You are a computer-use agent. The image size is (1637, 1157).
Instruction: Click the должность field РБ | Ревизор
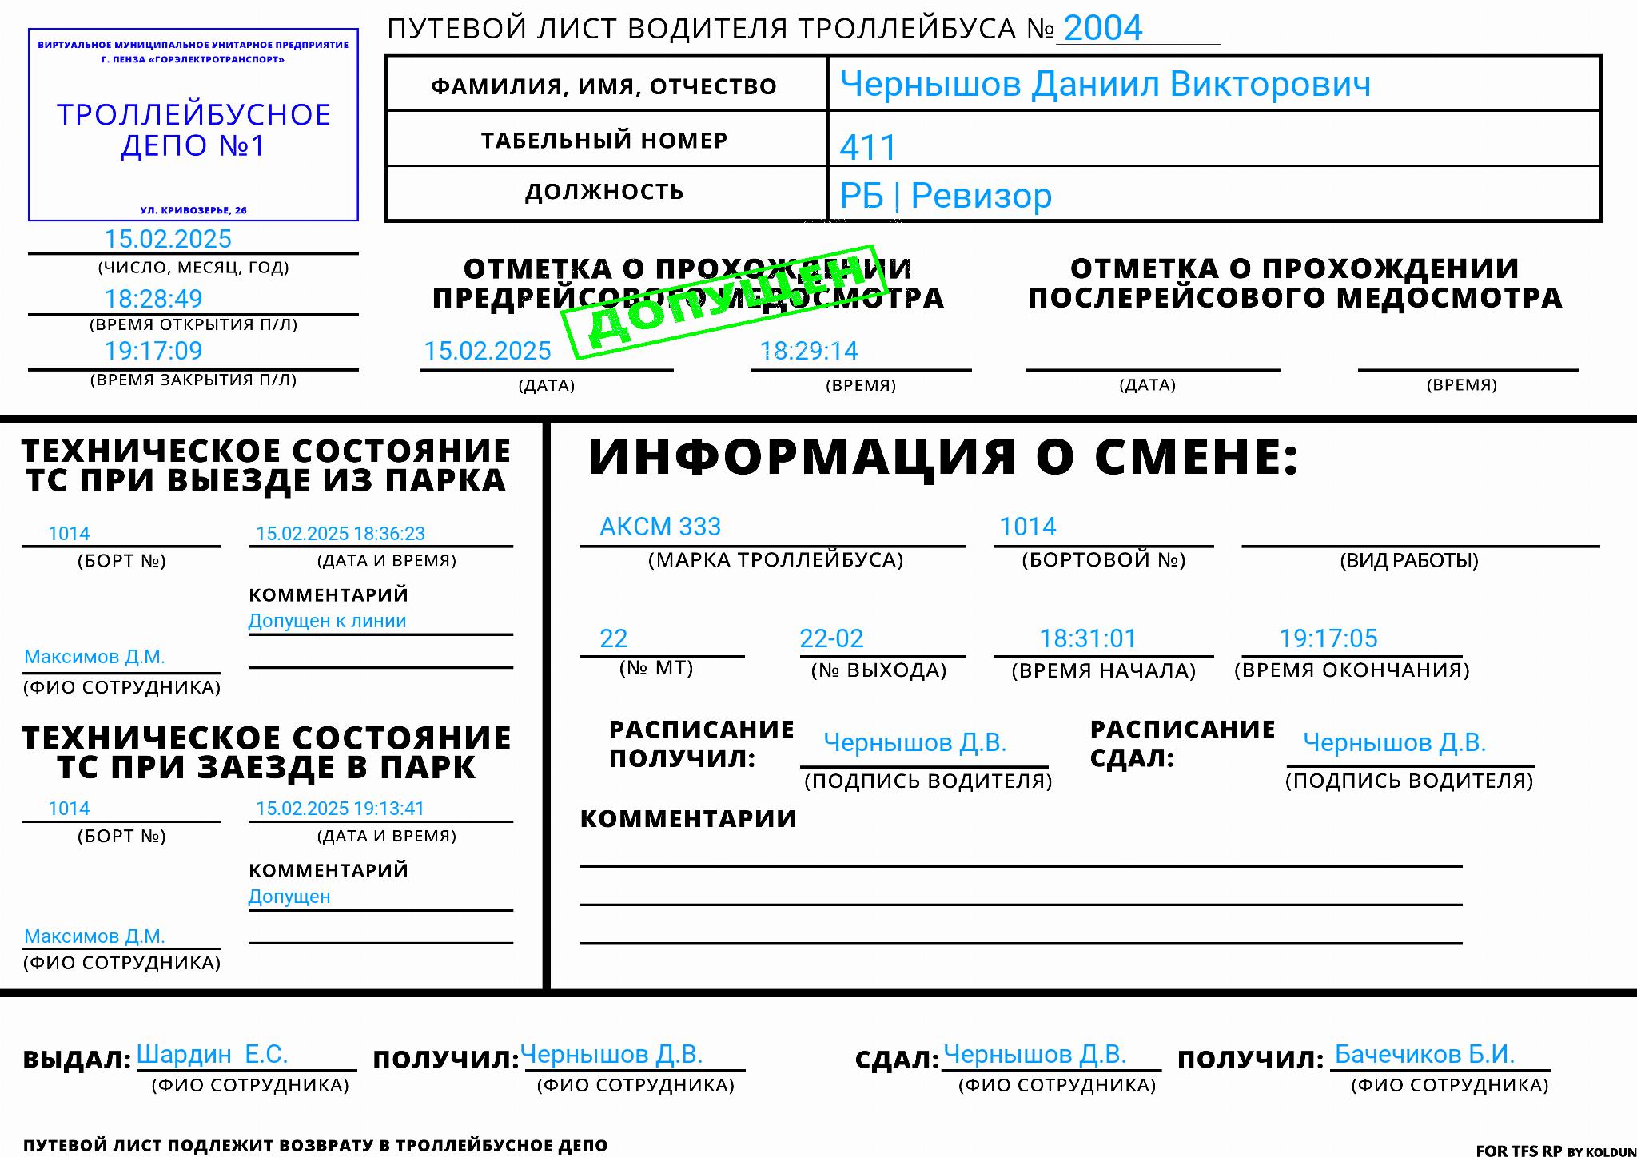pyautogui.click(x=945, y=196)
